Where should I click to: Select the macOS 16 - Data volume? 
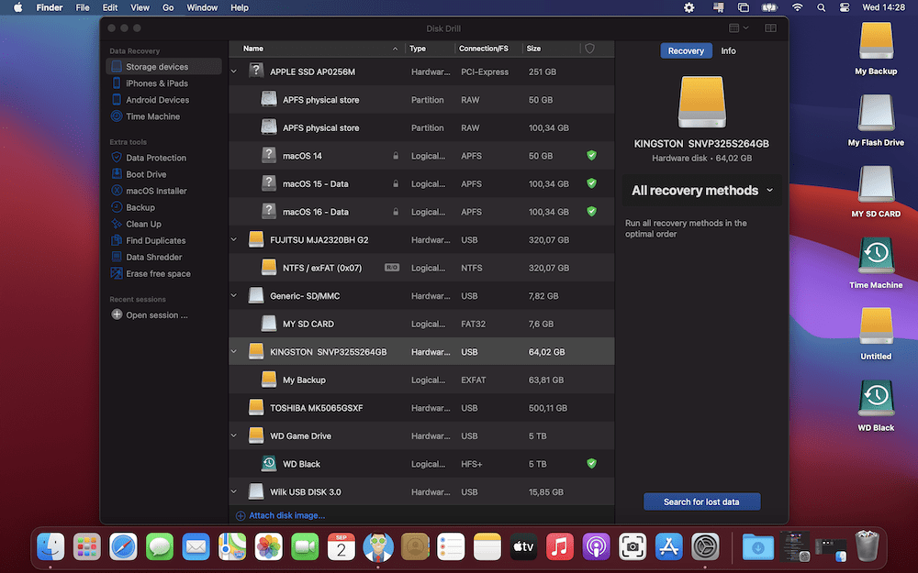(x=421, y=212)
